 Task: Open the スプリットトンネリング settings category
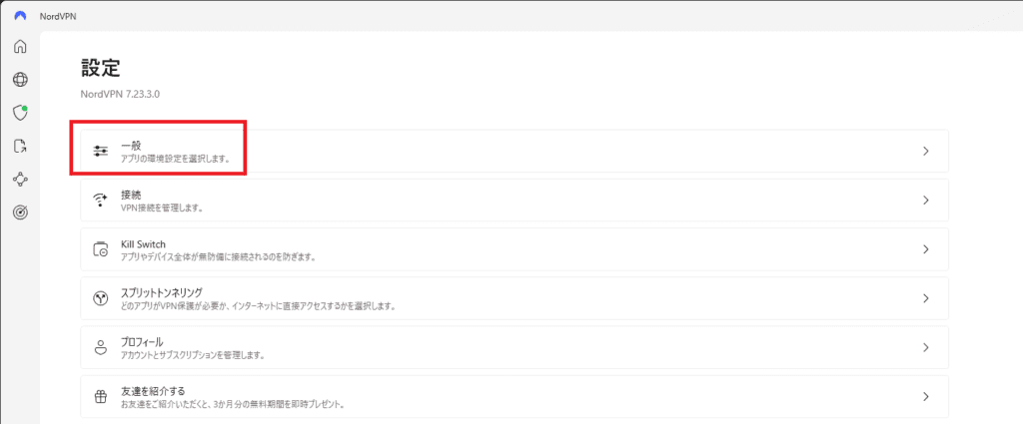pyautogui.click(x=514, y=298)
